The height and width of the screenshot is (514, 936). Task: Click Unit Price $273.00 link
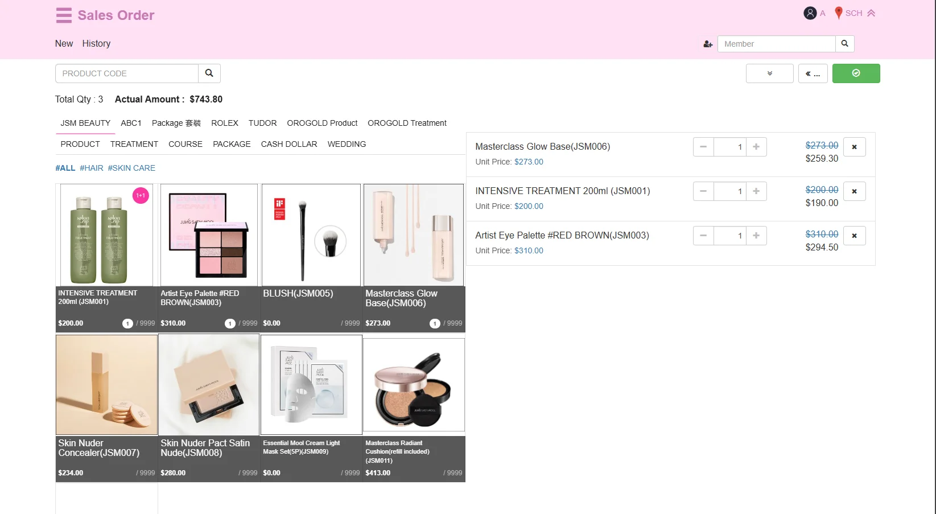click(x=529, y=162)
